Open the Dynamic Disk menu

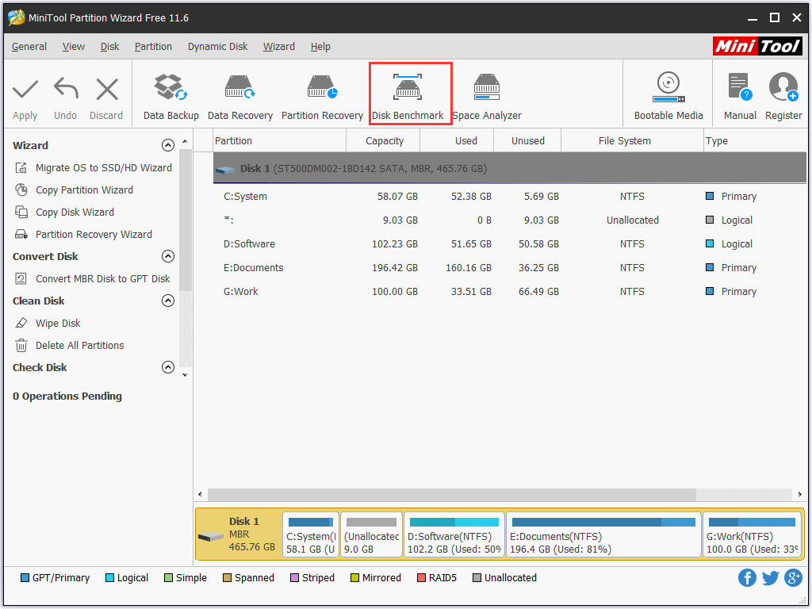click(x=217, y=47)
